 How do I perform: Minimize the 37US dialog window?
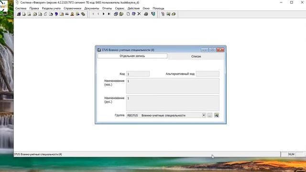(205, 50)
